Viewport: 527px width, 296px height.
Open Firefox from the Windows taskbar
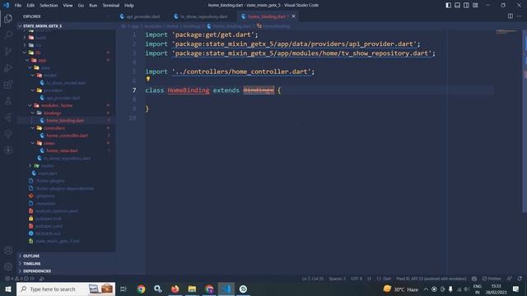pyautogui.click(x=175, y=289)
